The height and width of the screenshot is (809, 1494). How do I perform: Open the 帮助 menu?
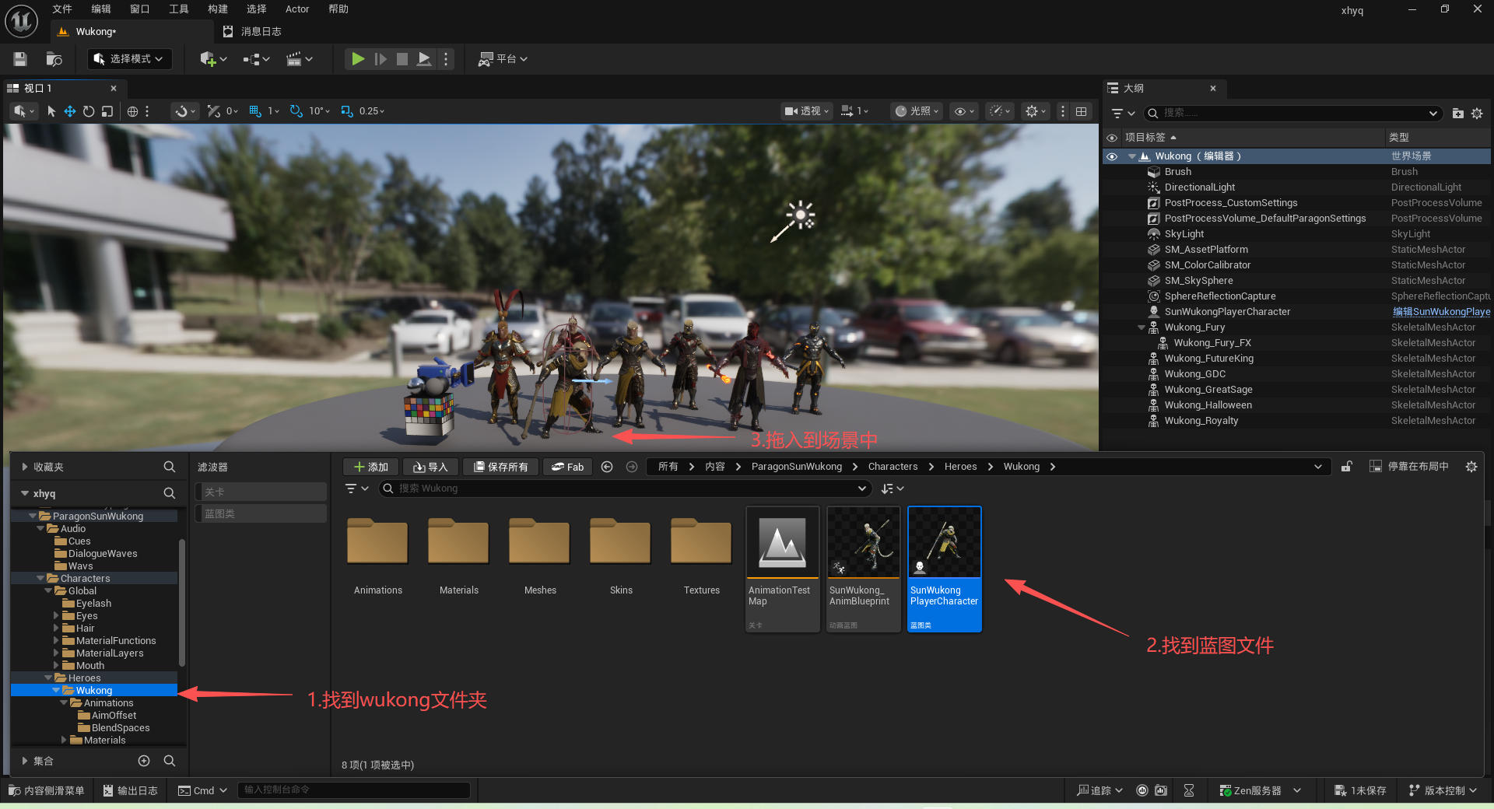pyautogui.click(x=338, y=9)
